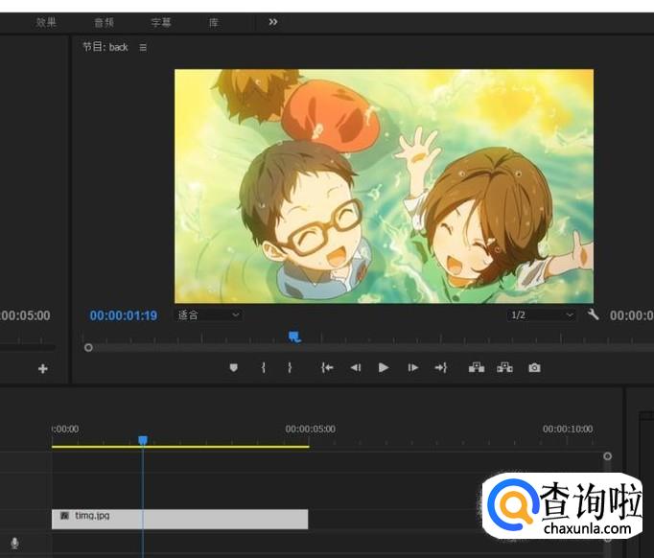Open the wrench settings menu
The image size is (654, 558).
click(594, 314)
